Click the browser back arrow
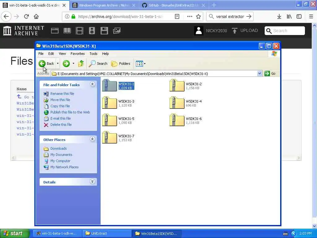Image resolution: width=317 pixels, height=238 pixels. 6,16
